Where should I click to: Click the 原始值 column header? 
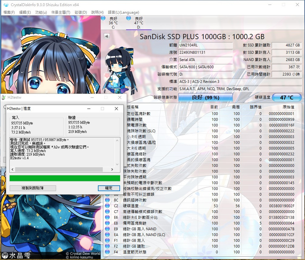click(288, 107)
